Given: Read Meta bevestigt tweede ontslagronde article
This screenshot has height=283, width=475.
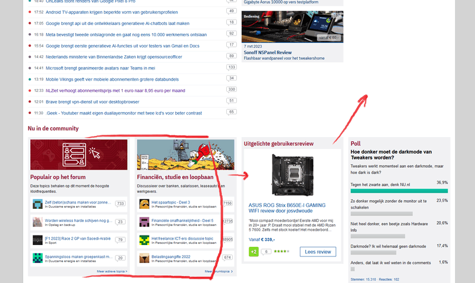Looking at the screenshot, I should pos(126,34).
